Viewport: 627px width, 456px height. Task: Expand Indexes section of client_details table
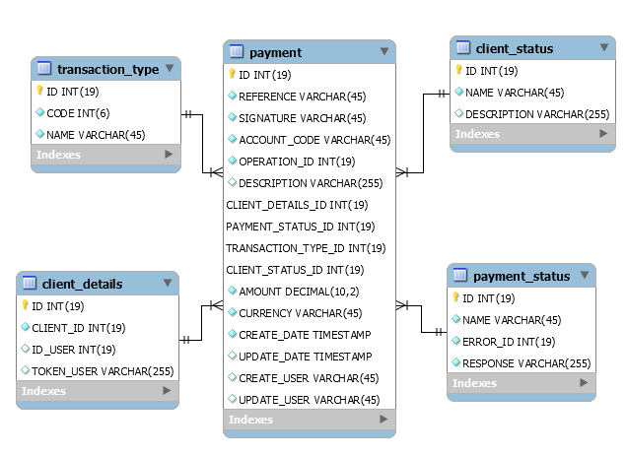point(168,391)
